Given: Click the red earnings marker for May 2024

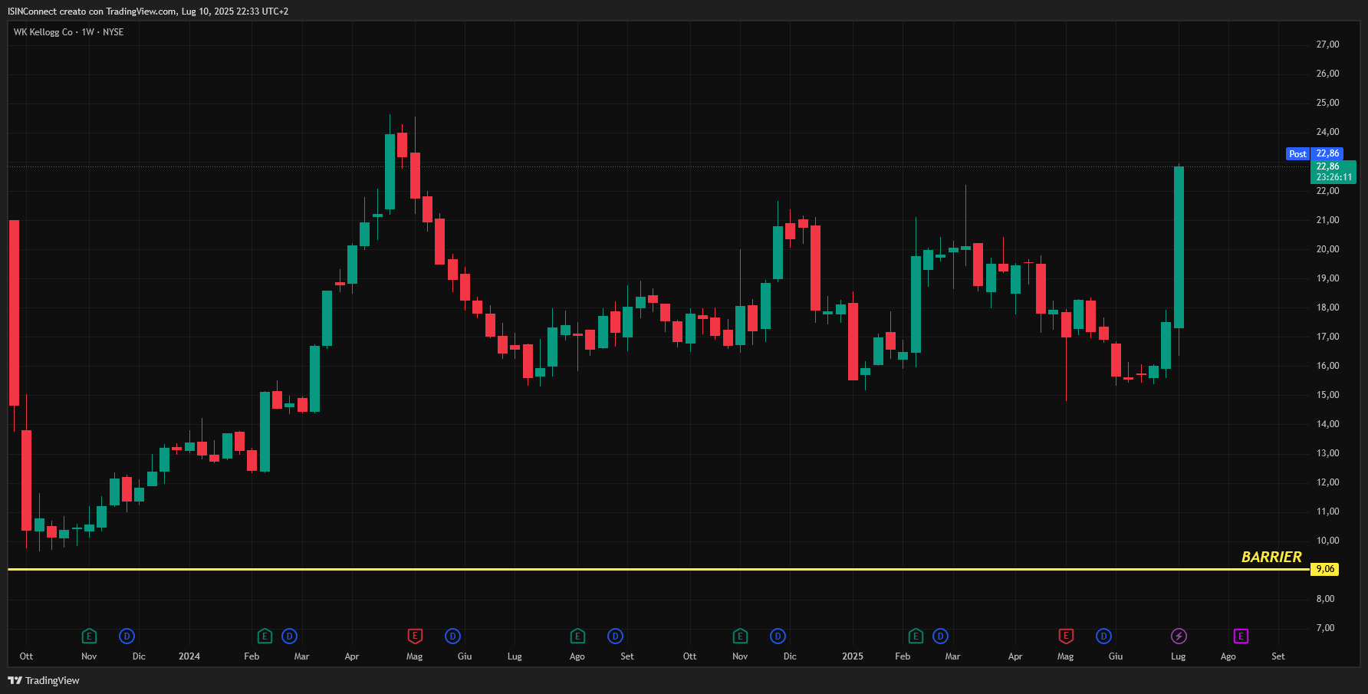Looking at the screenshot, I should 415,636.
